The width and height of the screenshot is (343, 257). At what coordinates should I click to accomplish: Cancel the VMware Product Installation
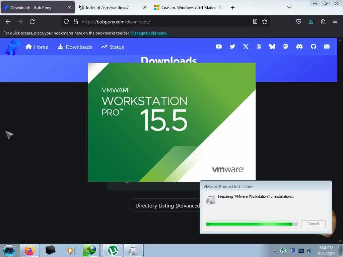point(313,224)
